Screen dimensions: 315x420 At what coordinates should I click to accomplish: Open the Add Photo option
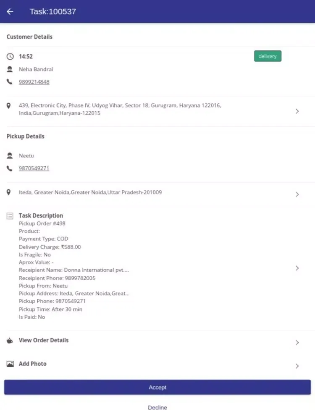point(33,364)
